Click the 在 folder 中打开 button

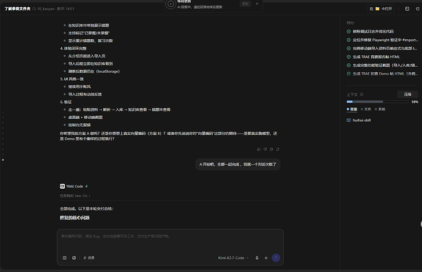(x=380, y=9)
